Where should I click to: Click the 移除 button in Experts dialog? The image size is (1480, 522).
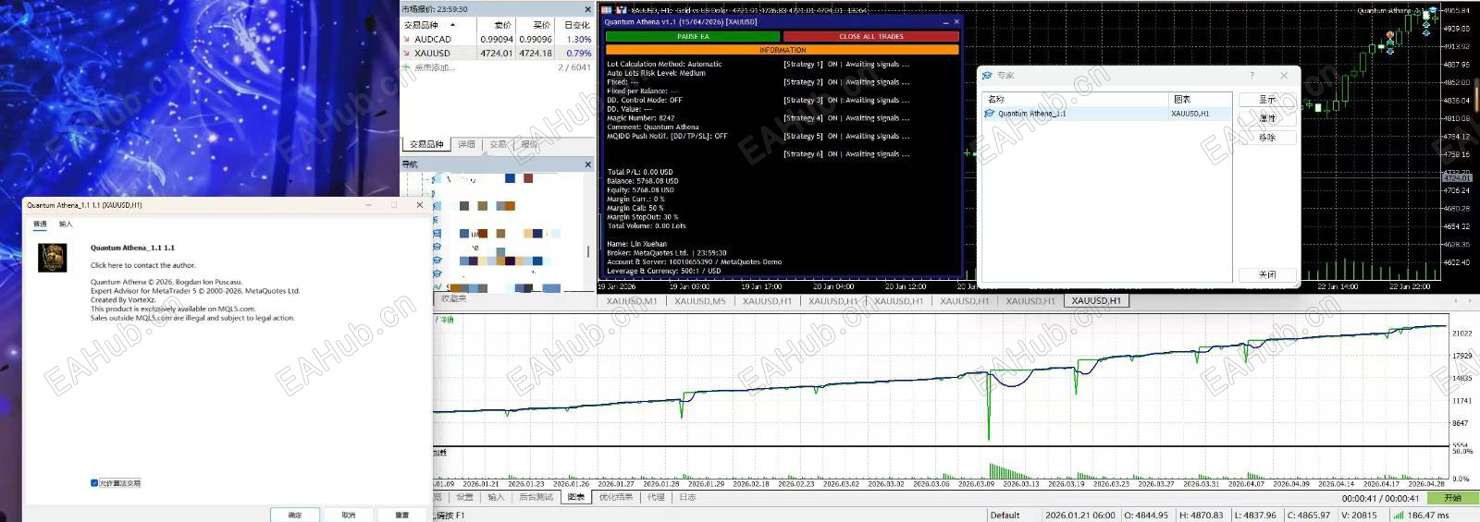[1267, 137]
